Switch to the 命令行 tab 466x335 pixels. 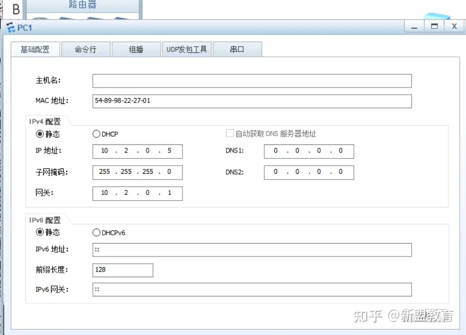pyautogui.click(x=86, y=50)
